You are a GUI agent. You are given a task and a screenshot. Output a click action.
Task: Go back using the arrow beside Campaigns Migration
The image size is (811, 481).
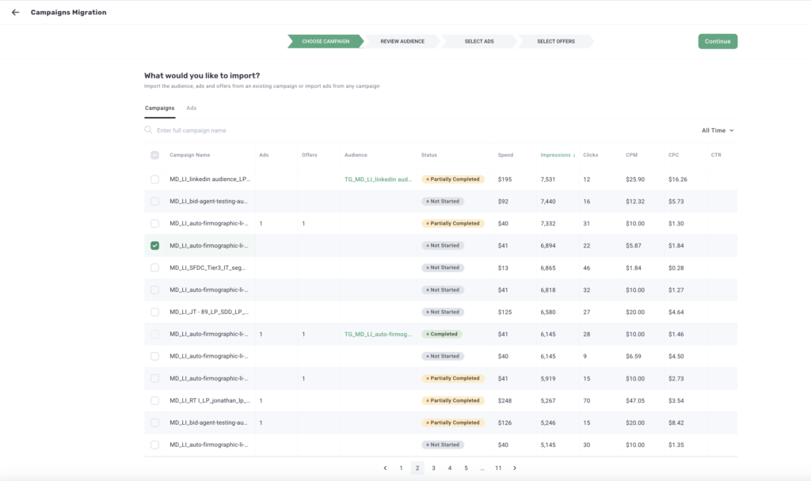[x=16, y=13]
